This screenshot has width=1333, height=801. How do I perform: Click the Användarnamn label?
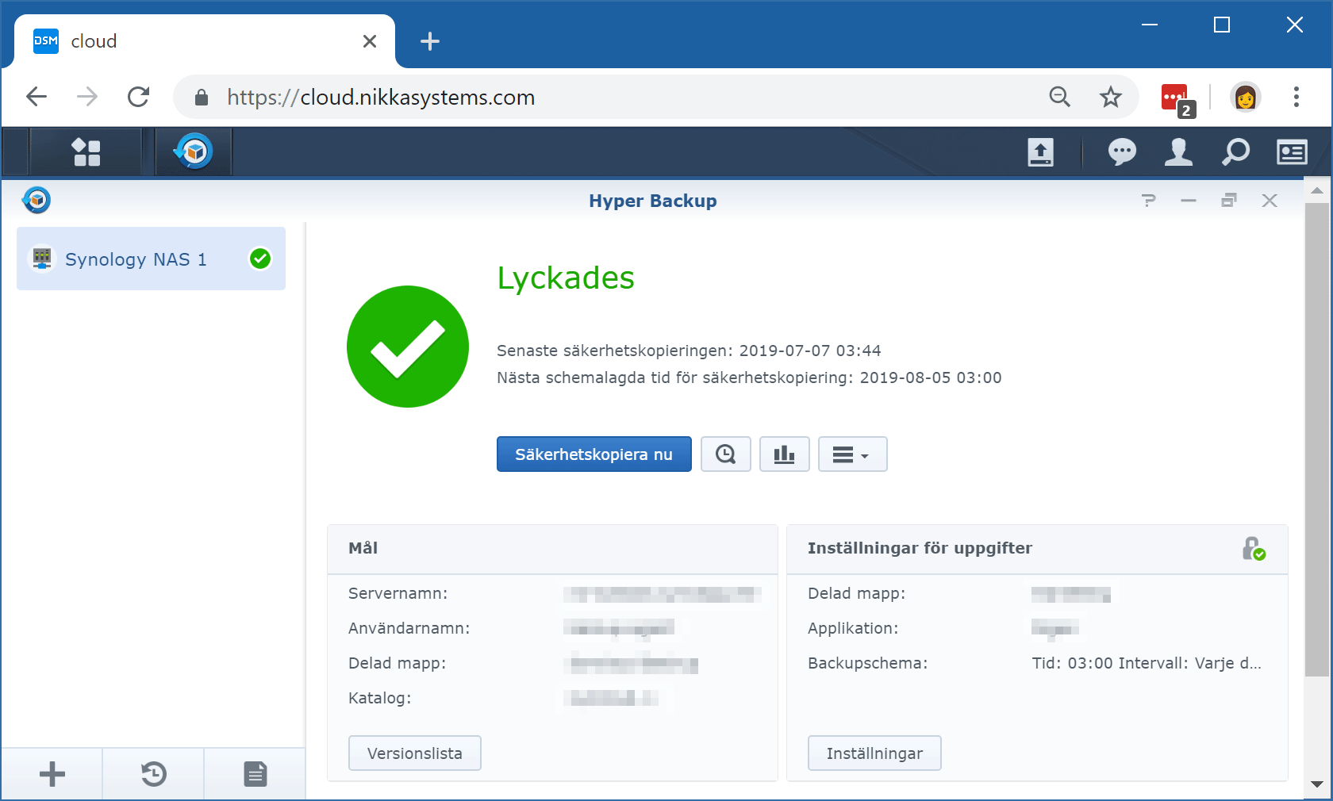coord(409,628)
